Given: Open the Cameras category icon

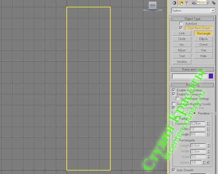Looking at the screenshot, I should pyautogui.click(x=194, y=3).
